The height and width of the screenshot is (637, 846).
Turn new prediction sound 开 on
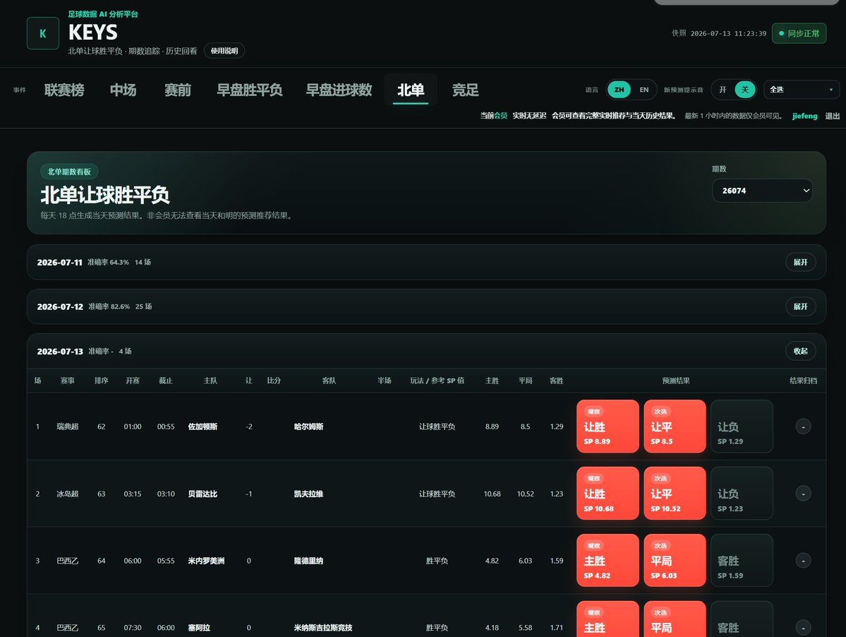point(723,90)
